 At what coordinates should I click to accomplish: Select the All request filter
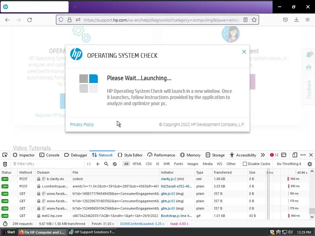coord(126,164)
